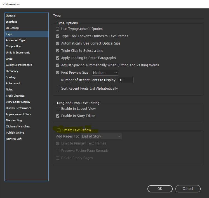Open Publish Online preferences
The width and height of the screenshot is (209, 198).
point(27,133)
